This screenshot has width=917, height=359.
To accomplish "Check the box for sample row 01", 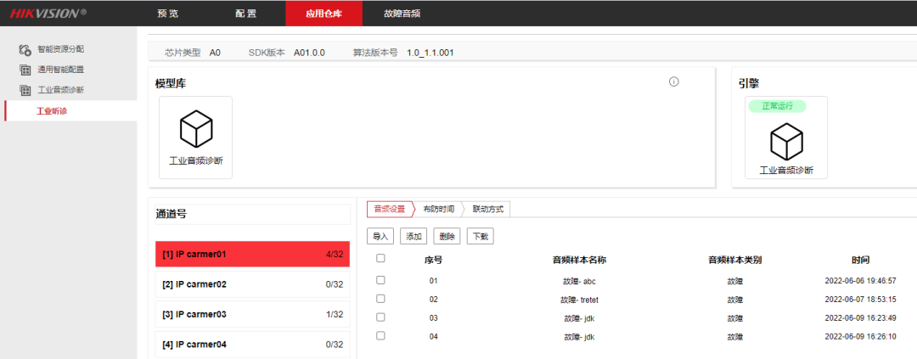I will 380,280.
